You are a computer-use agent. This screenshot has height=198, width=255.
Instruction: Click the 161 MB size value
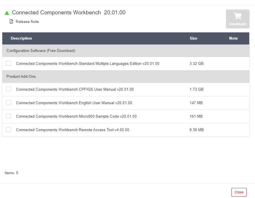[x=196, y=116]
